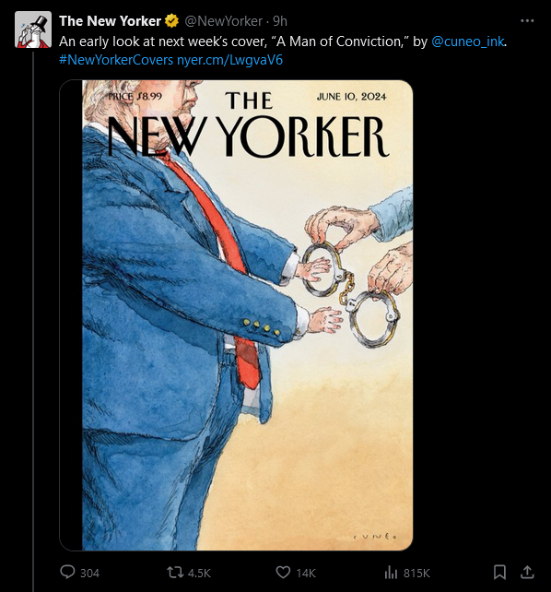The image size is (551, 592).
Task: Click the 304 replies count
Action: coord(89,574)
